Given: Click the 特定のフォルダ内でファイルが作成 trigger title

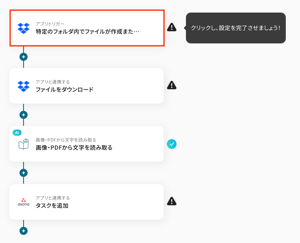Looking at the screenshot, I should [x=87, y=31].
